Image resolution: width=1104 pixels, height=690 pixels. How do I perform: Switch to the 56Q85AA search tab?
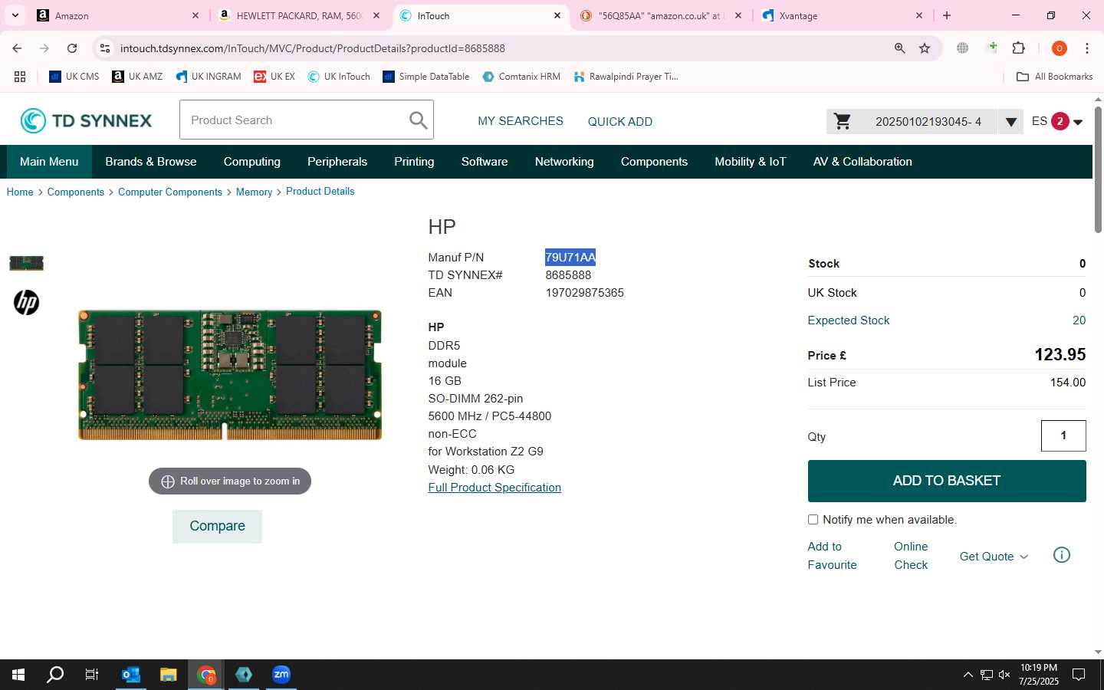pos(661,15)
